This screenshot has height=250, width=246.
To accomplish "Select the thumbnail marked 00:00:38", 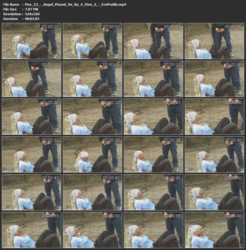I will pos(153,154).
